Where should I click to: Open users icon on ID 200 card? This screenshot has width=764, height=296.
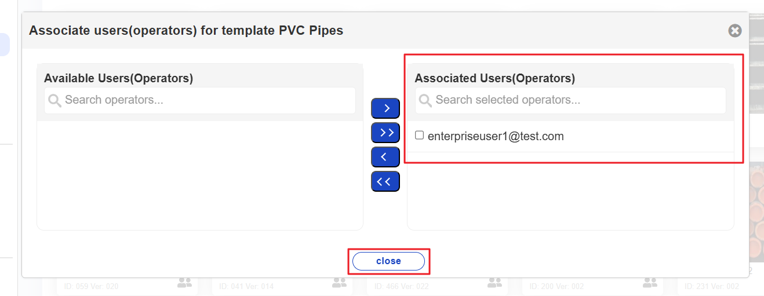pyautogui.click(x=649, y=283)
